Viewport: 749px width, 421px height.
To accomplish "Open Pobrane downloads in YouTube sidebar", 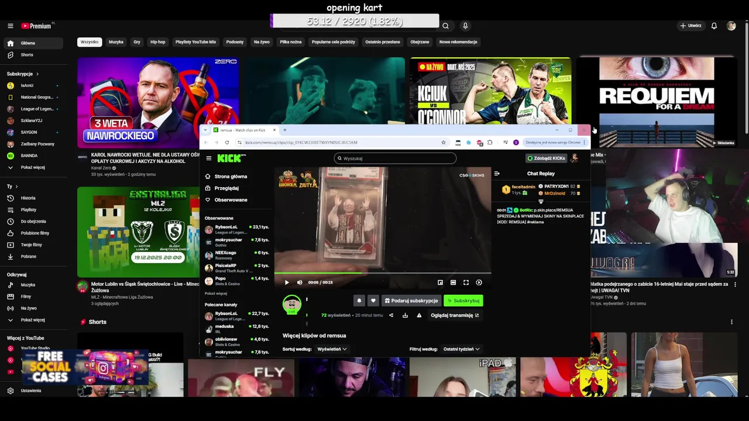I will (x=34, y=257).
